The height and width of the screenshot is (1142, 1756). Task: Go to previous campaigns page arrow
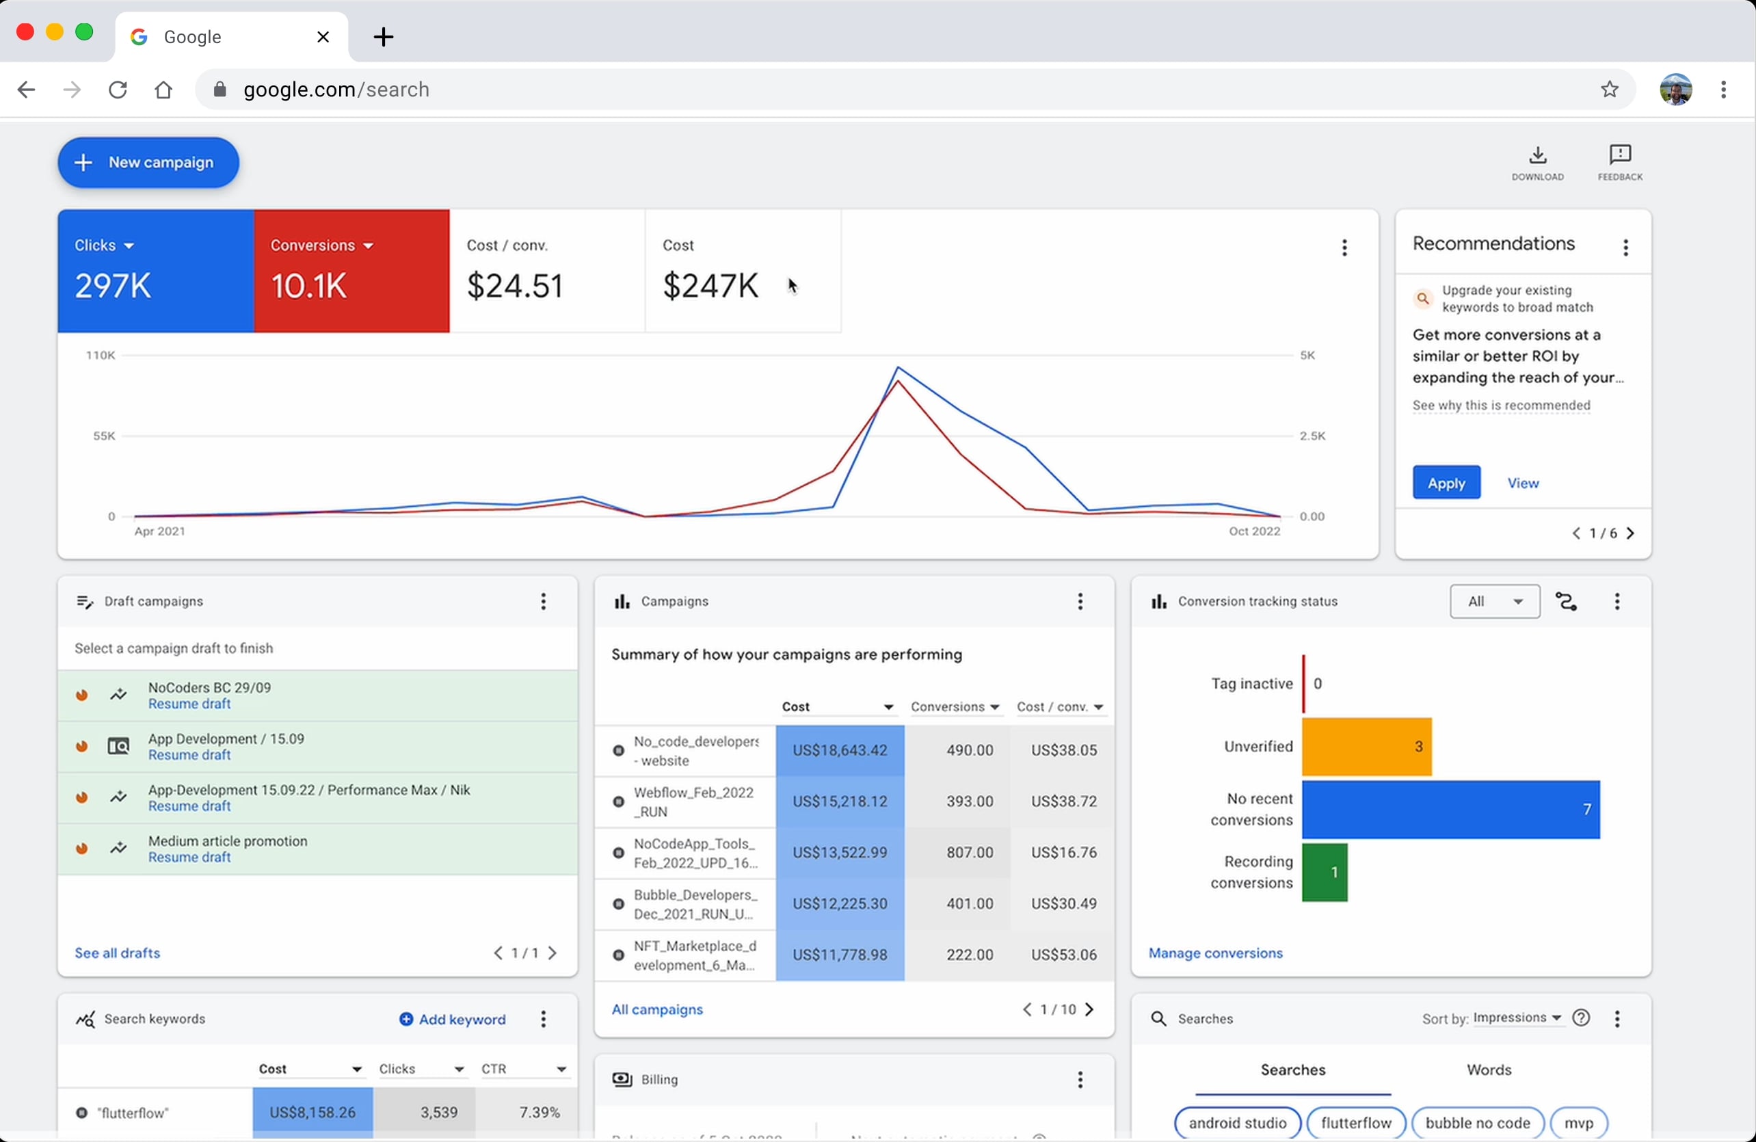tap(1026, 1009)
